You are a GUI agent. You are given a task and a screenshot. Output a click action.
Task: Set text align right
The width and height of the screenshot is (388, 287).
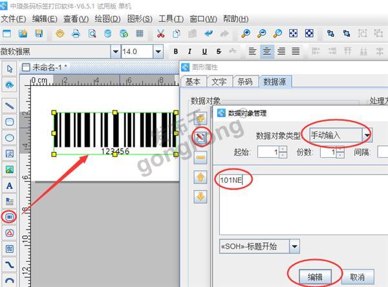point(281,52)
